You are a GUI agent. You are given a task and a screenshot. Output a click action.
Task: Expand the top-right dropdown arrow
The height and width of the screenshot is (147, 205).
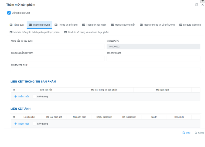202,1
